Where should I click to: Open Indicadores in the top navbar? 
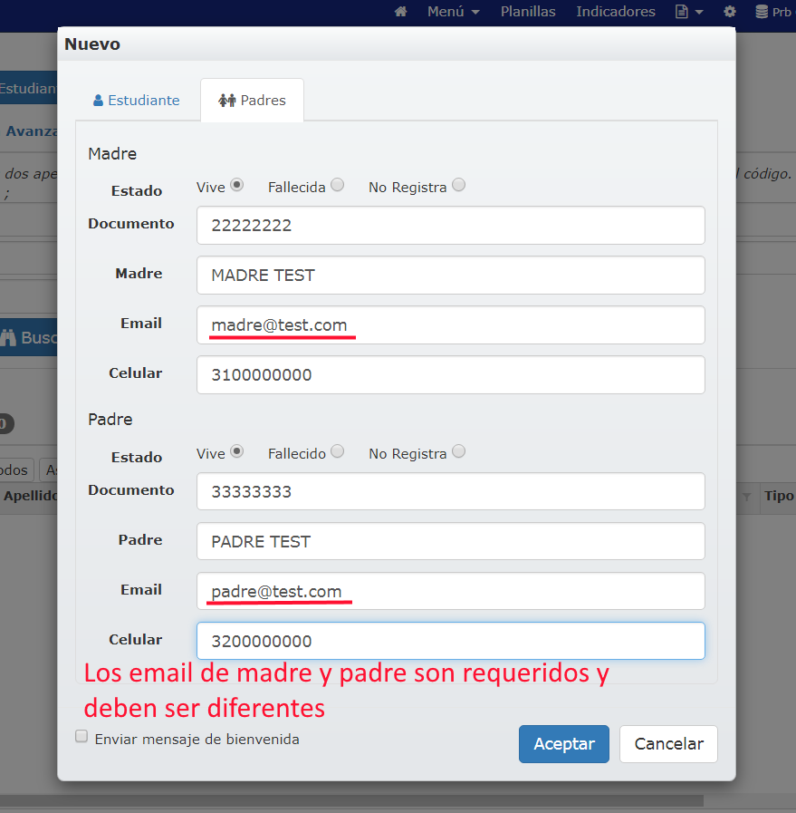click(616, 12)
